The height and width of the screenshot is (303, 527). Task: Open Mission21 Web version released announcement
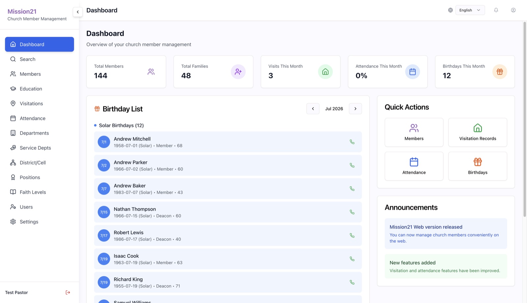pyautogui.click(x=446, y=234)
